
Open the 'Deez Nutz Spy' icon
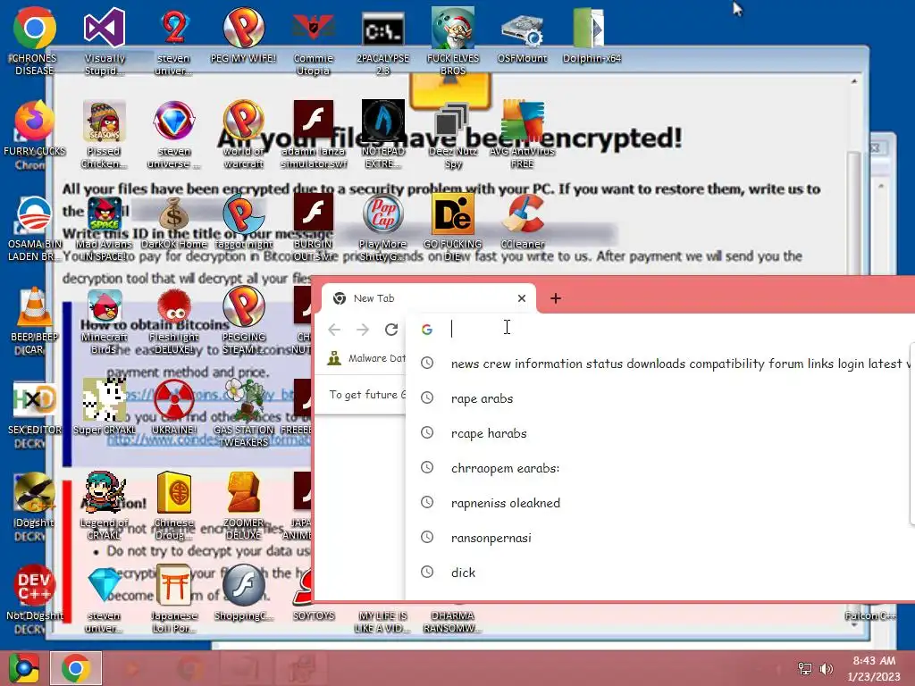(x=452, y=121)
